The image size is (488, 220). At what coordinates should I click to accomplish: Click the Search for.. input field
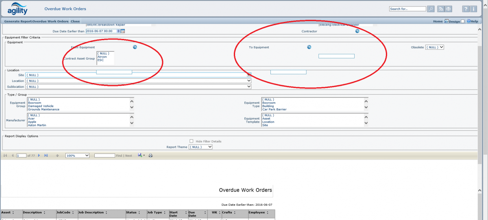407,9
